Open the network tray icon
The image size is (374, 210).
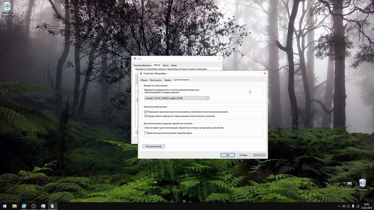coord(358,206)
